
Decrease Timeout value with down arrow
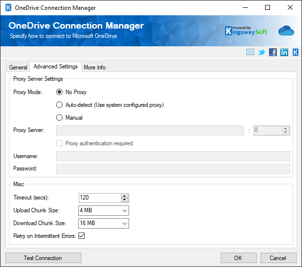coord(125,200)
